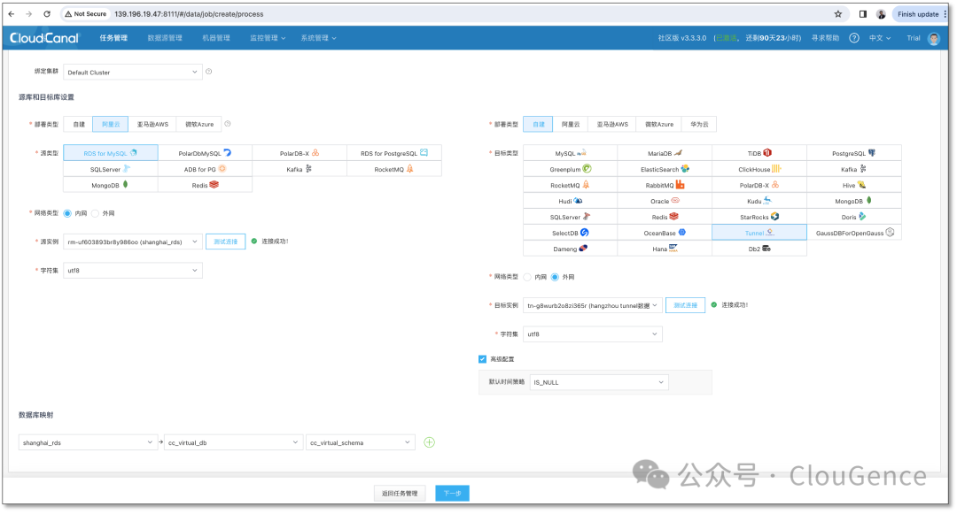The width and height of the screenshot is (957, 514).
Task: Open 数据源管理 menu
Action: pyautogui.click(x=165, y=38)
